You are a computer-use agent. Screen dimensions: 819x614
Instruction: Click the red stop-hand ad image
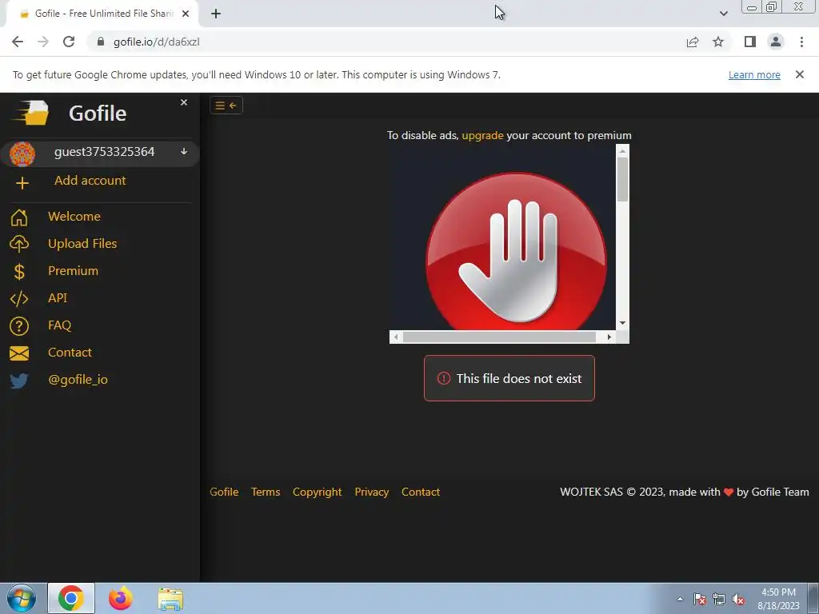click(x=516, y=252)
